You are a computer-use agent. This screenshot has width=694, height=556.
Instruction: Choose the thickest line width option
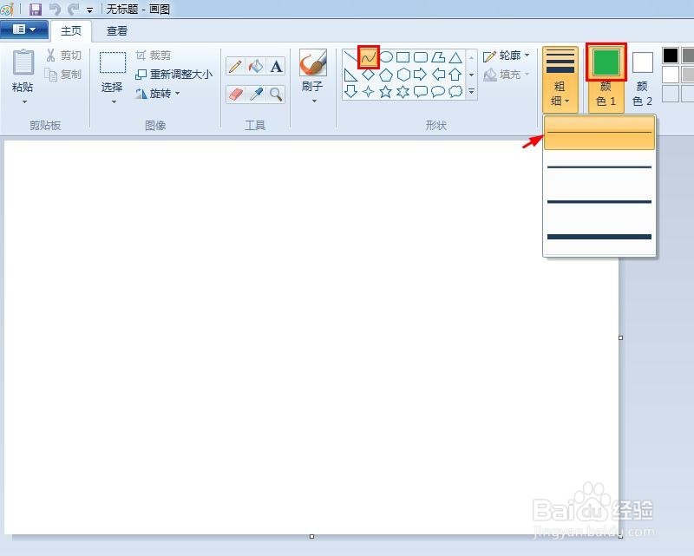coord(599,237)
